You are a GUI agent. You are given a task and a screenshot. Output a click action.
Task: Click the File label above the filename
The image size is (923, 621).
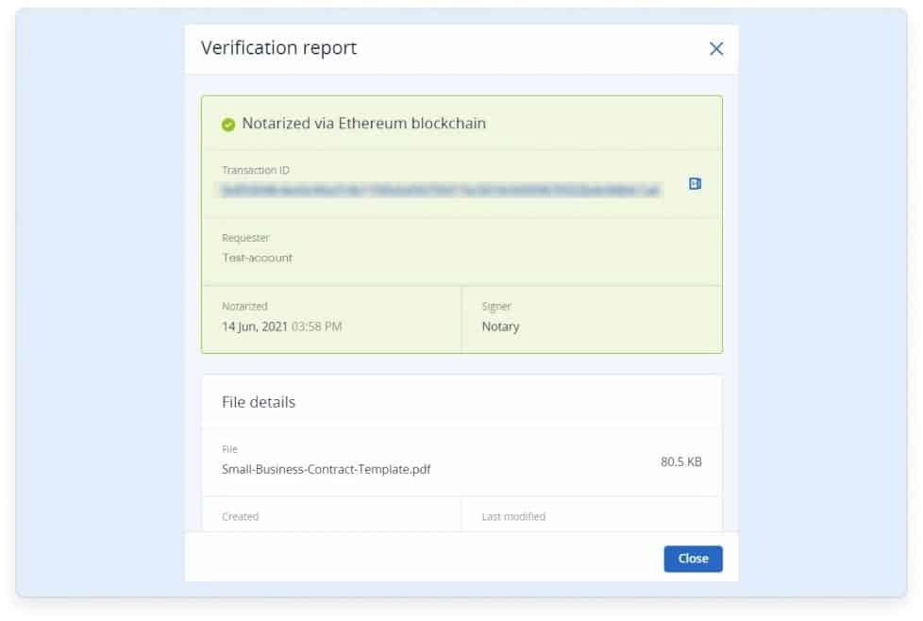[229, 449]
